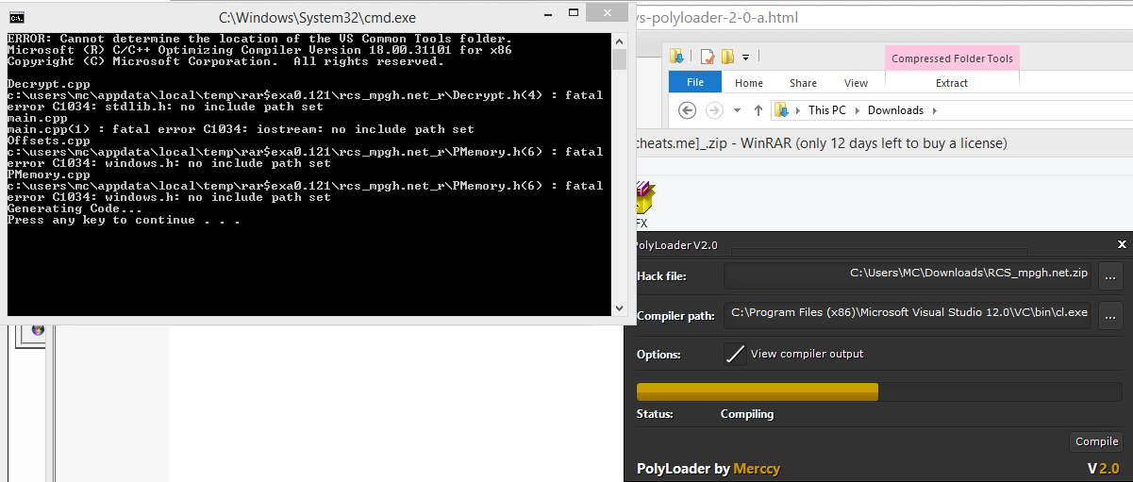The width and height of the screenshot is (1133, 482).
Task: Click the Compressed Folder Tools contextual tab
Action: 952,58
